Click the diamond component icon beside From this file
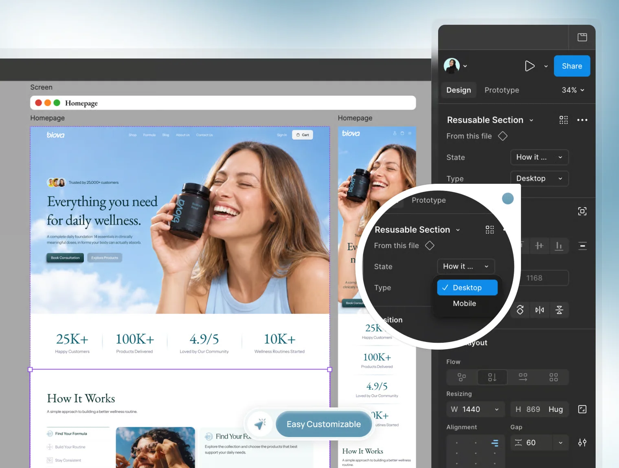The image size is (619, 468). point(503,136)
